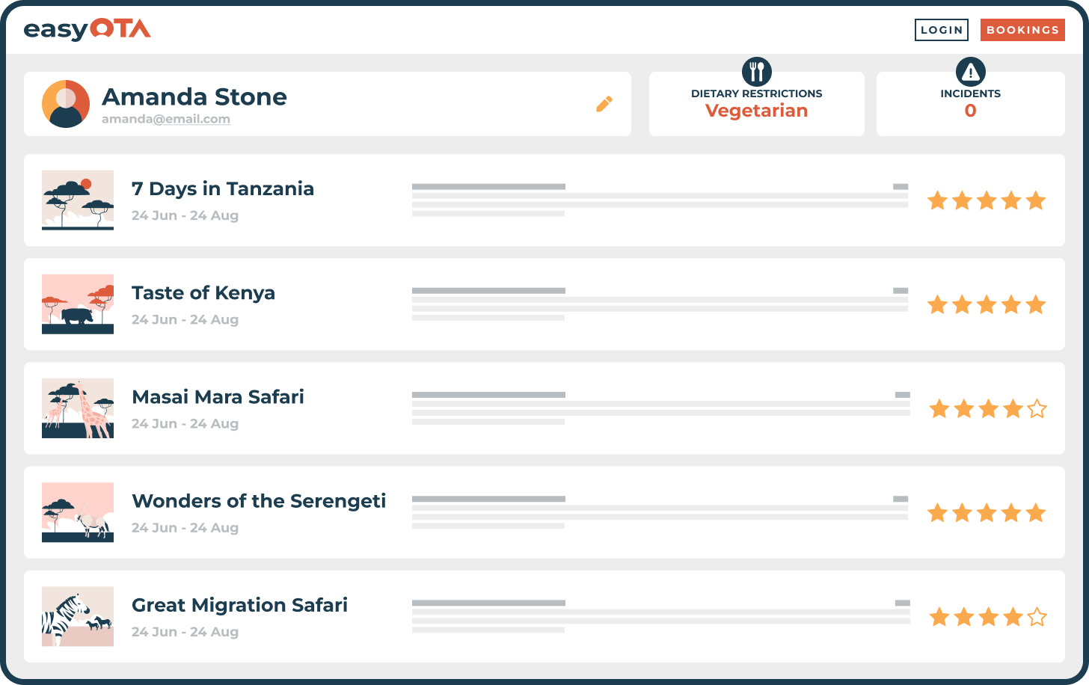Open the 7 Days in Tanzania thumbnail
Image resolution: width=1089 pixels, height=685 pixels.
coord(78,200)
